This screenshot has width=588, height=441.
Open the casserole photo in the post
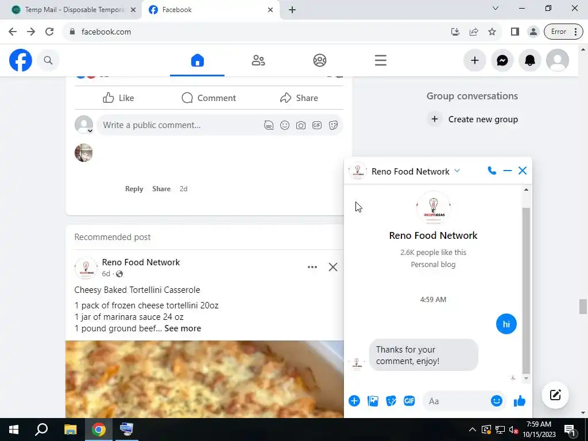click(205, 379)
